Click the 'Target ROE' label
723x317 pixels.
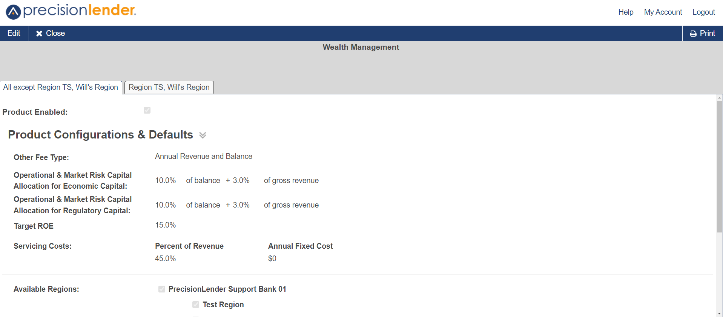[34, 226]
